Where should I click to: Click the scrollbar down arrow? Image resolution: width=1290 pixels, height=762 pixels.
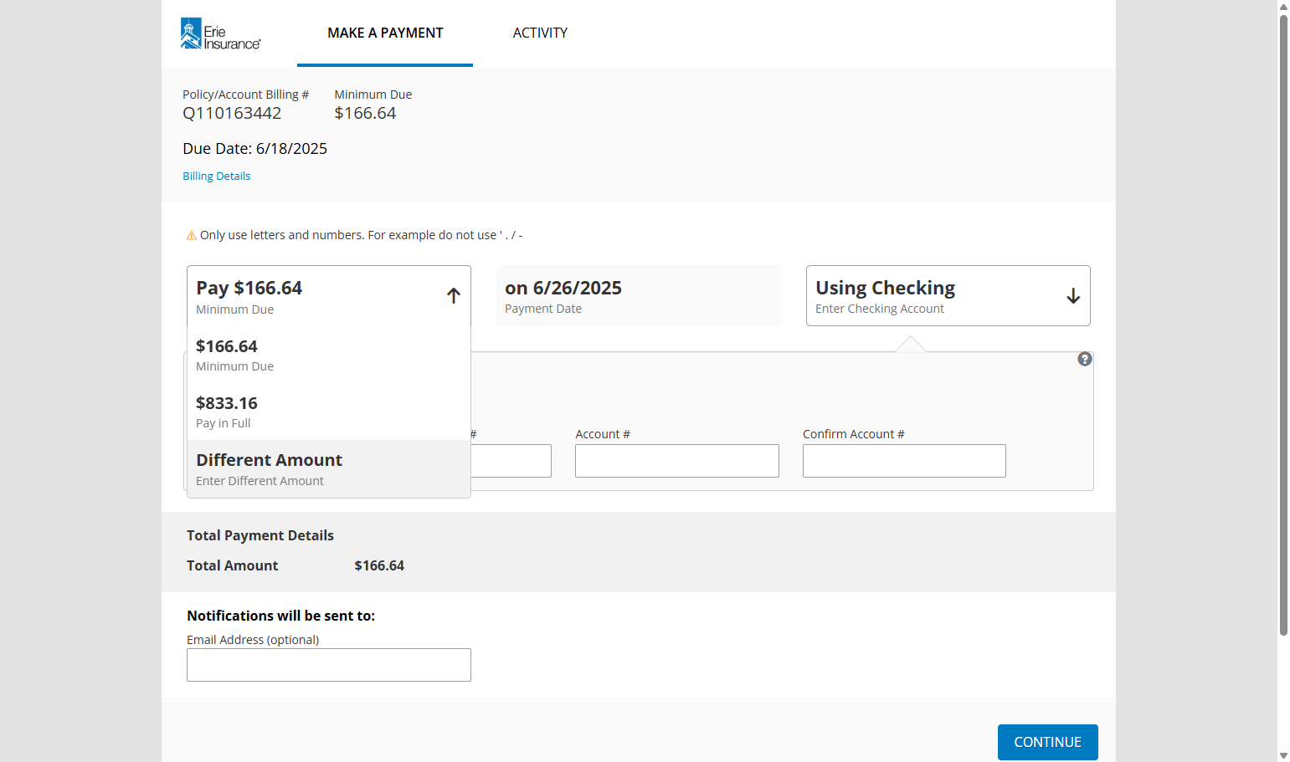(x=1283, y=755)
